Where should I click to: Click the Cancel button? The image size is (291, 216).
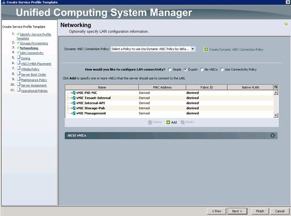[x=280, y=211]
